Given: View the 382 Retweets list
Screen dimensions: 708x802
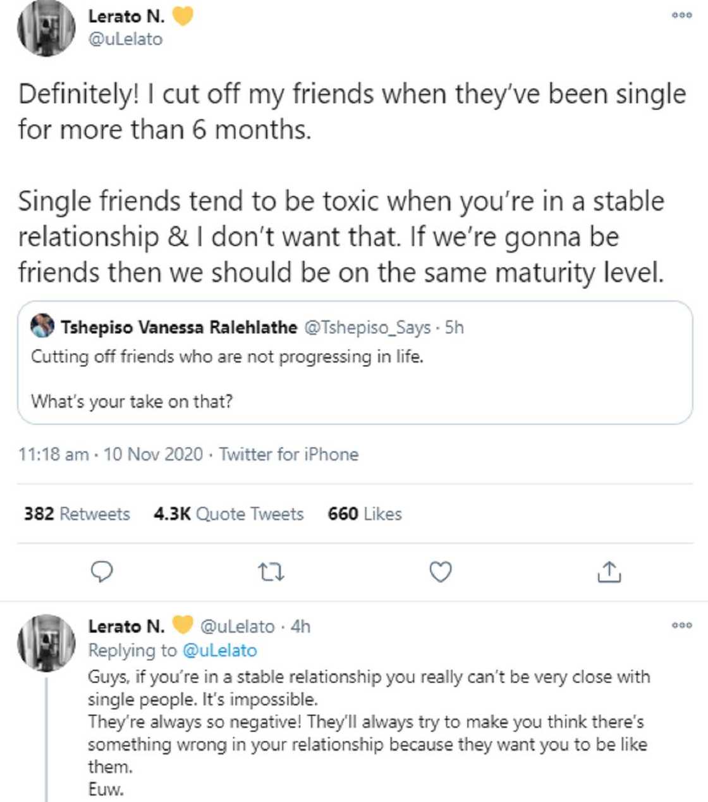Looking at the screenshot, I should click(x=76, y=514).
